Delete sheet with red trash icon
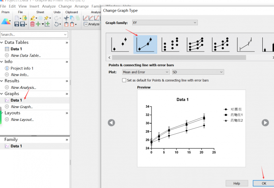Screen dimensions: 274x188 (32, 24)
